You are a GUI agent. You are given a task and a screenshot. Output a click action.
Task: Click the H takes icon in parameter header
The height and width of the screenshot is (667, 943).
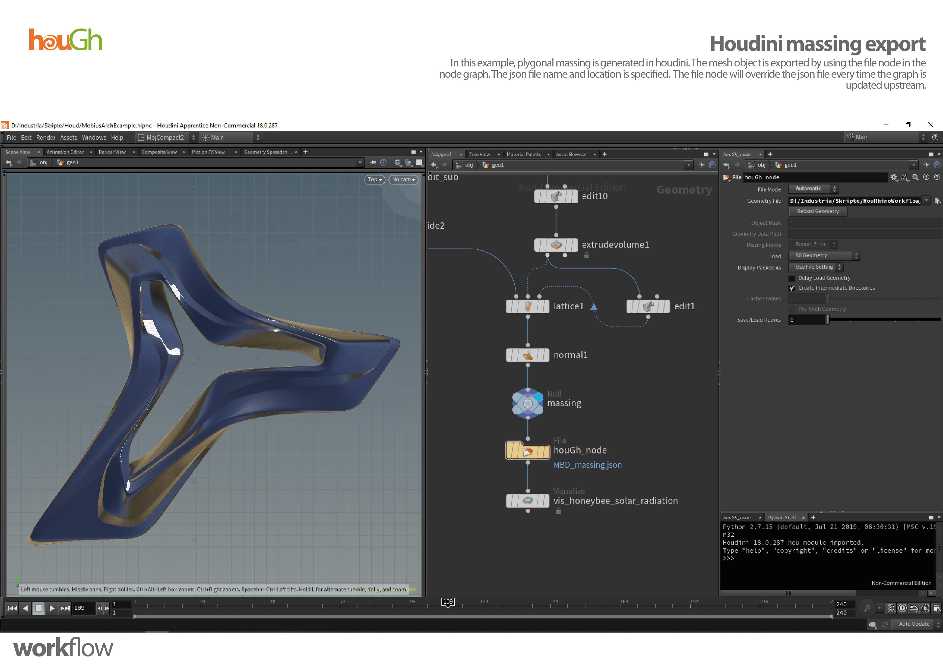pos(904,177)
